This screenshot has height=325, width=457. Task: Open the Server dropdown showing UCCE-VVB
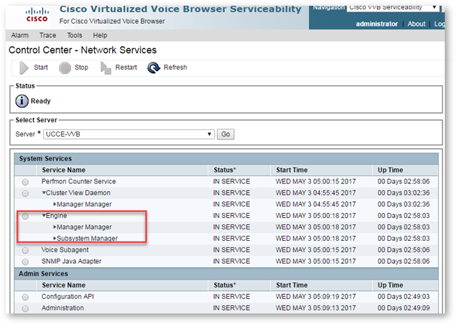129,134
